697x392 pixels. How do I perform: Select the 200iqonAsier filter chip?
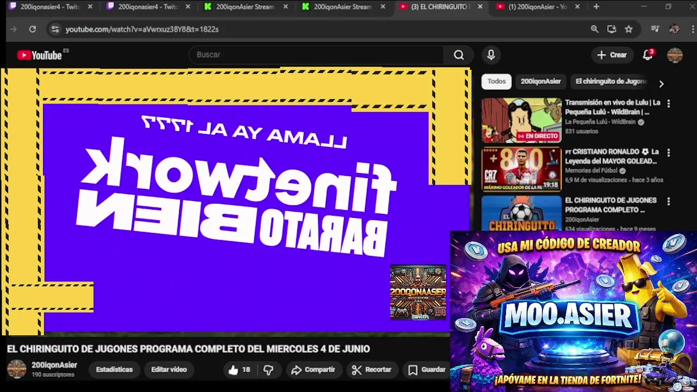click(541, 81)
